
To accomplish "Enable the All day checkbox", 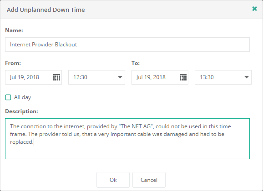I will coord(8,97).
